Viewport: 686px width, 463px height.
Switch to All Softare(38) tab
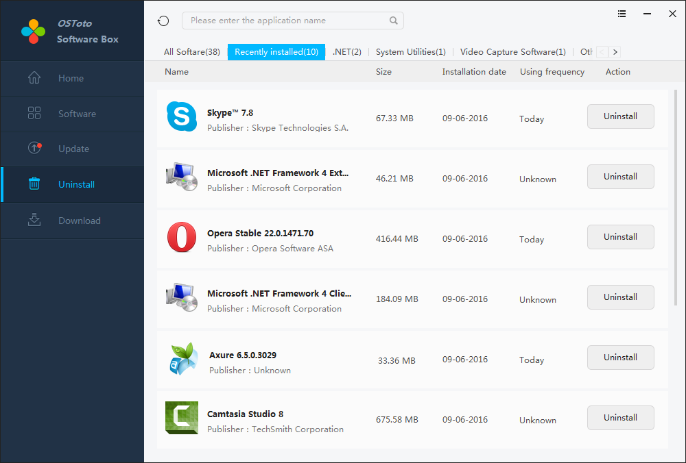point(191,52)
